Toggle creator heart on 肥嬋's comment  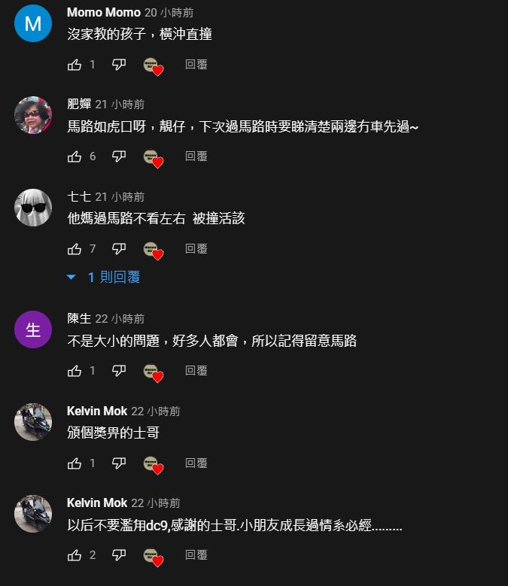pos(154,159)
